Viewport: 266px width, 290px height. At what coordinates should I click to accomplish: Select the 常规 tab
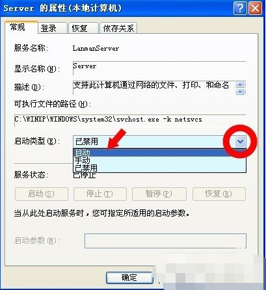[21, 27]
